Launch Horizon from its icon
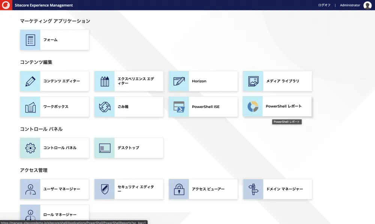Image resolution: width=375 pixels, height=224 pixels. coord(179,81)
